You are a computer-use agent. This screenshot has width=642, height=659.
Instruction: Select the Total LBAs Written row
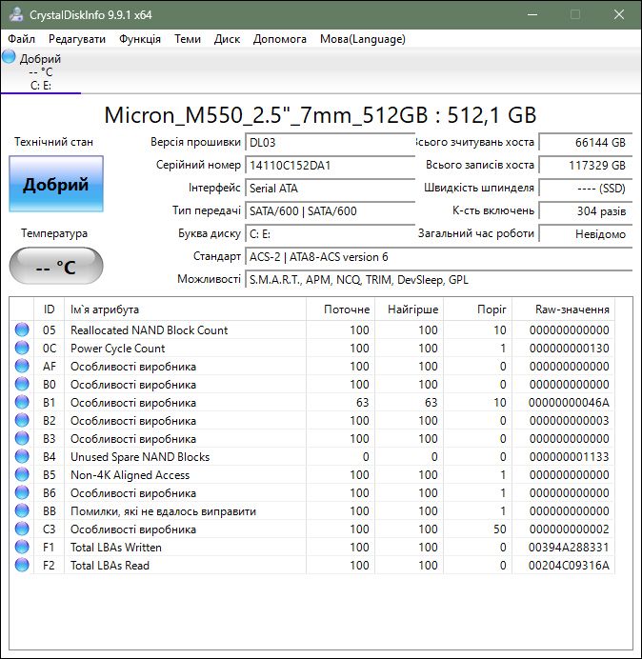(312, 547)
